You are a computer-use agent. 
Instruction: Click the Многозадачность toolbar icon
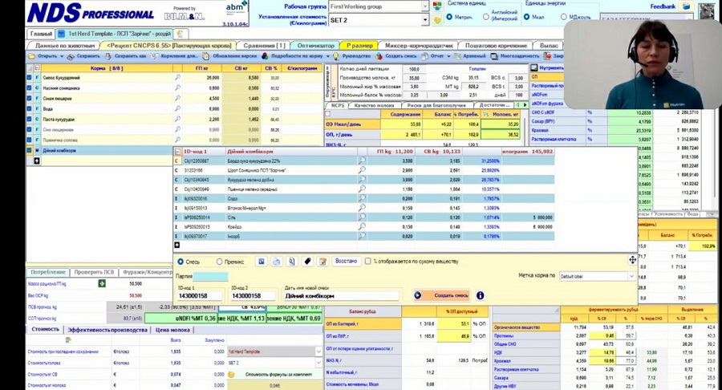click(x=494, y=56)
